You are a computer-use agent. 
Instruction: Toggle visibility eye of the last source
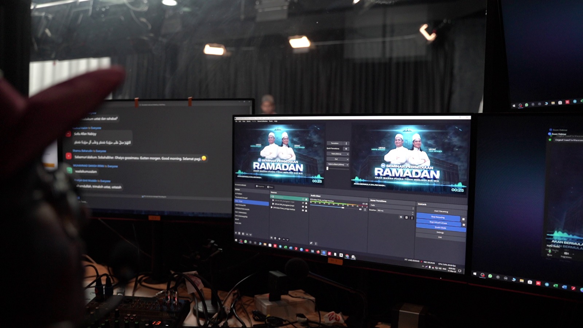click(x=302, y=210)
